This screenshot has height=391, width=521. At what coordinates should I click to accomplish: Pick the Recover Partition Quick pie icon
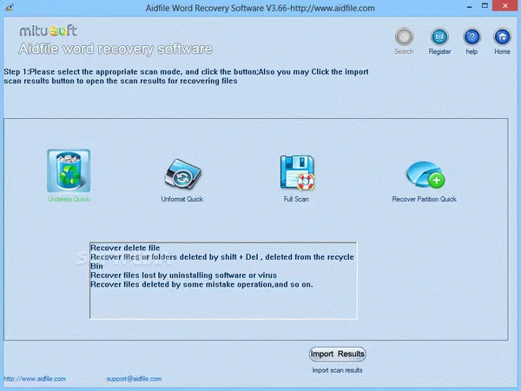click(x=425, y=175)
